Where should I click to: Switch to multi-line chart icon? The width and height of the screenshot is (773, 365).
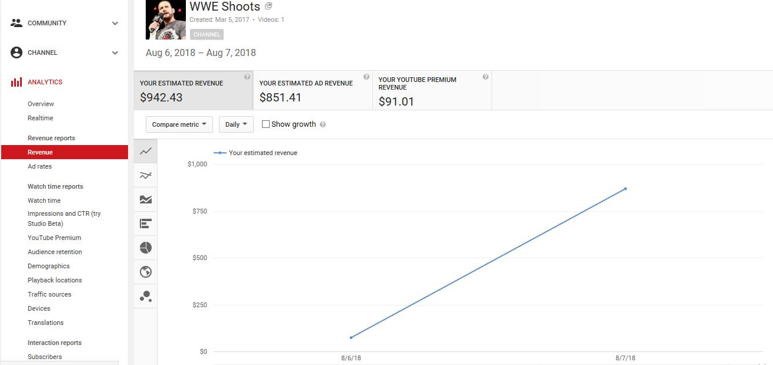point(146,175)
